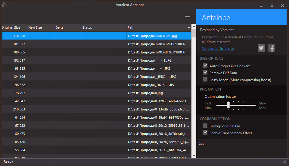Toggle Remove Exif Data checkbox

tap(205, 72)
